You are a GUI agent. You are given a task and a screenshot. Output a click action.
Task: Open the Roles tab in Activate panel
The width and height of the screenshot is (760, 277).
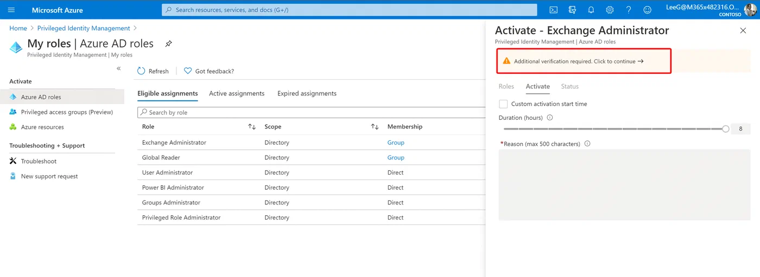click(506, 86)
